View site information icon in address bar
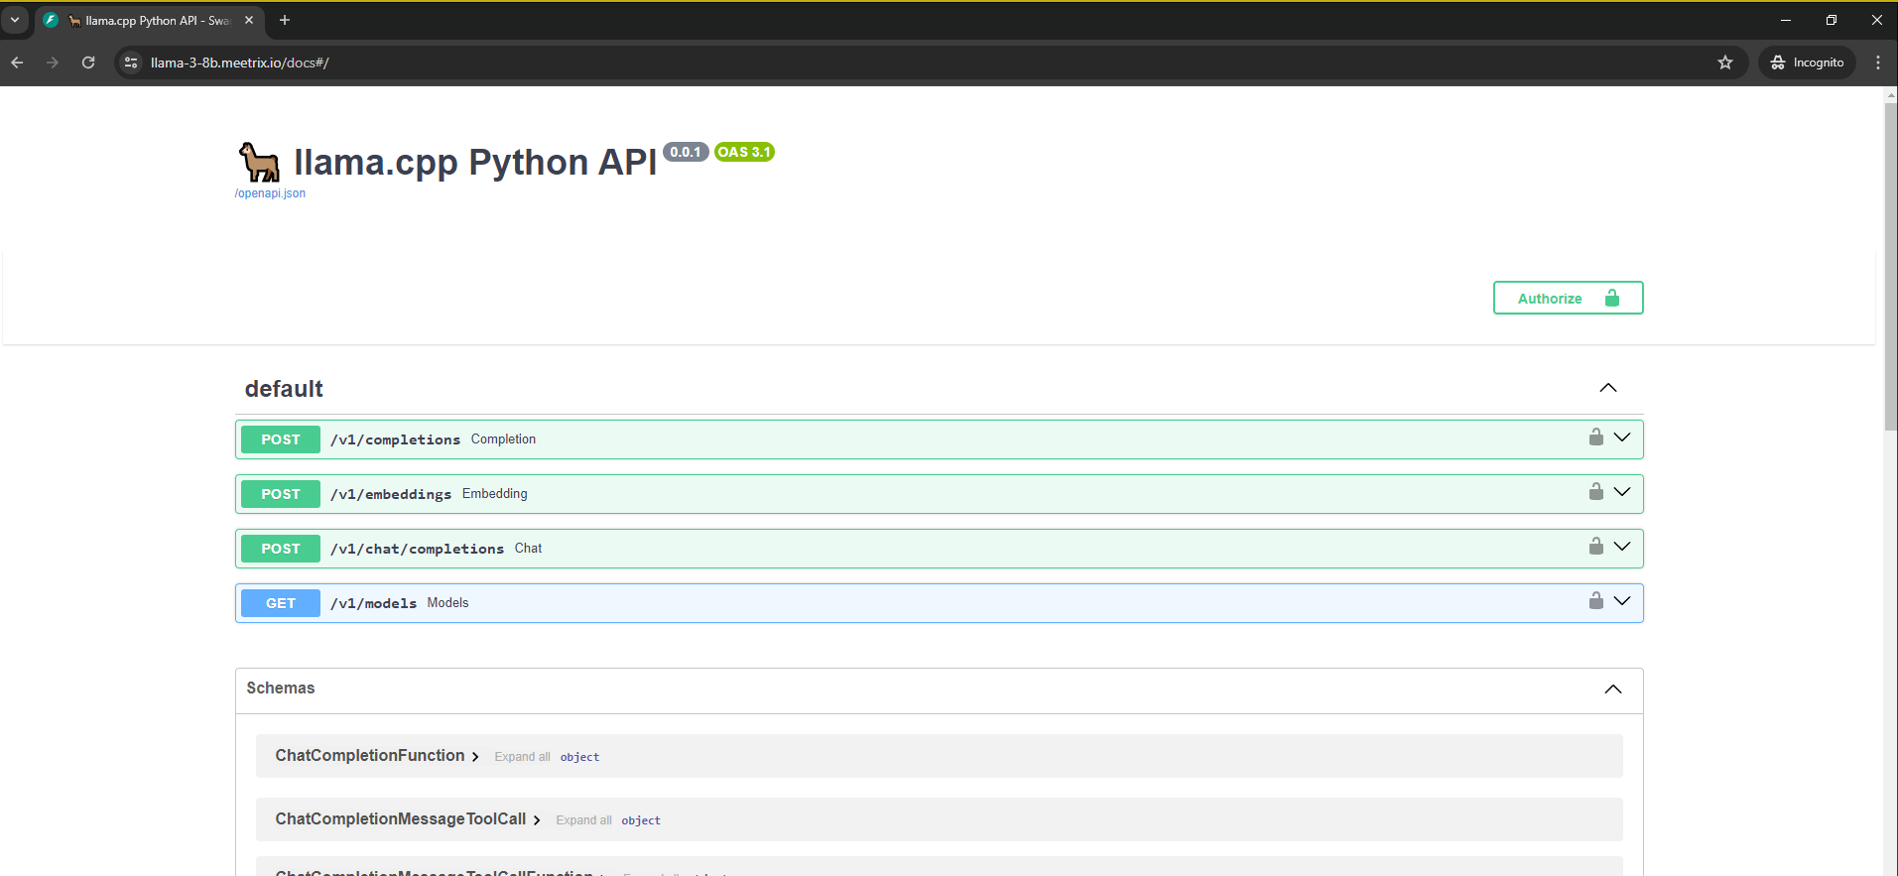The height and width of the screenshot is (876, 1898). click(x=131, y=63)
